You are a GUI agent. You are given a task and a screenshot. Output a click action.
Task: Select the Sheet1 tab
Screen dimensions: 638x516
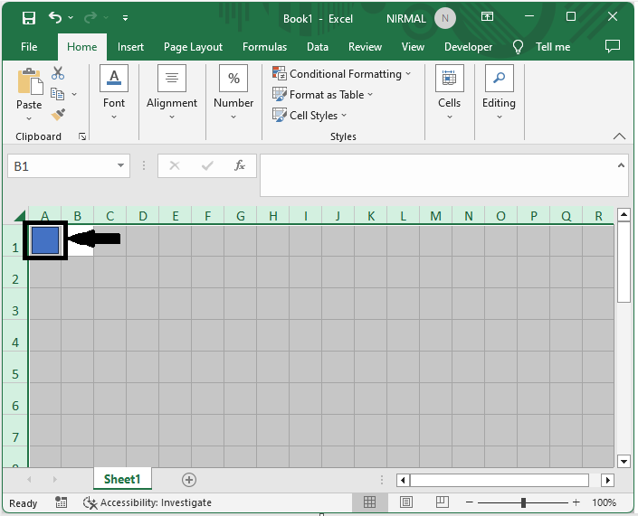tap(122, 479)
